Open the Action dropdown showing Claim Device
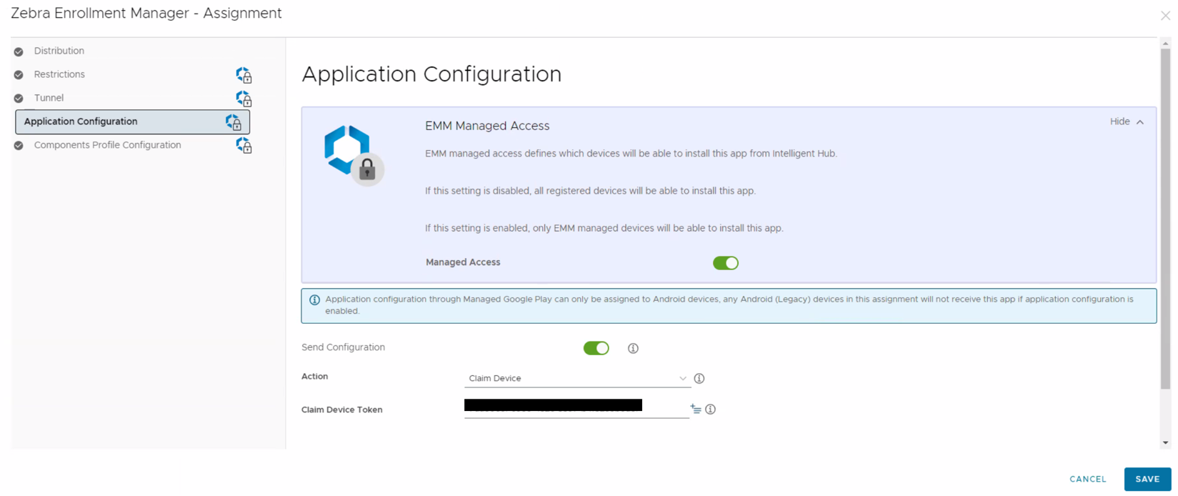Viewport: 1178px width, 496px height. point(576,379)
